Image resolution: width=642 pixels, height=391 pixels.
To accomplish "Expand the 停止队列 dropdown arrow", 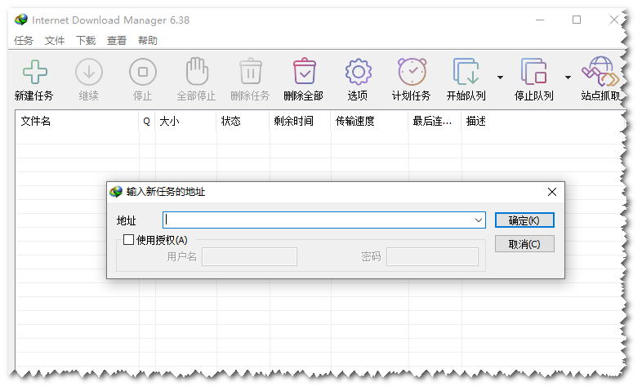I will click(x=568, y=78).
